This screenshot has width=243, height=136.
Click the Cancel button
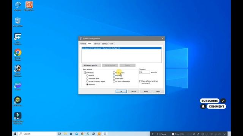[133, 91]
